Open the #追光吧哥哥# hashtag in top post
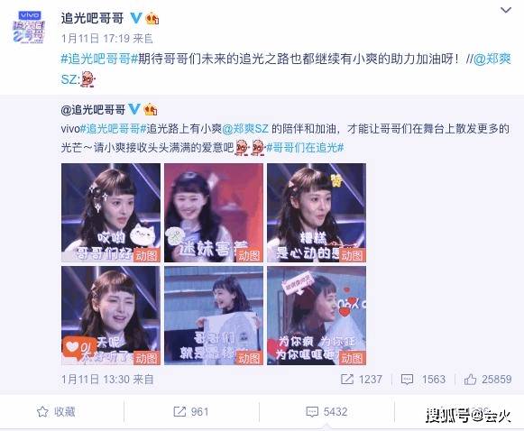This screenshot has height=431, width=524. pyautogui.click(x=99, y=60)
